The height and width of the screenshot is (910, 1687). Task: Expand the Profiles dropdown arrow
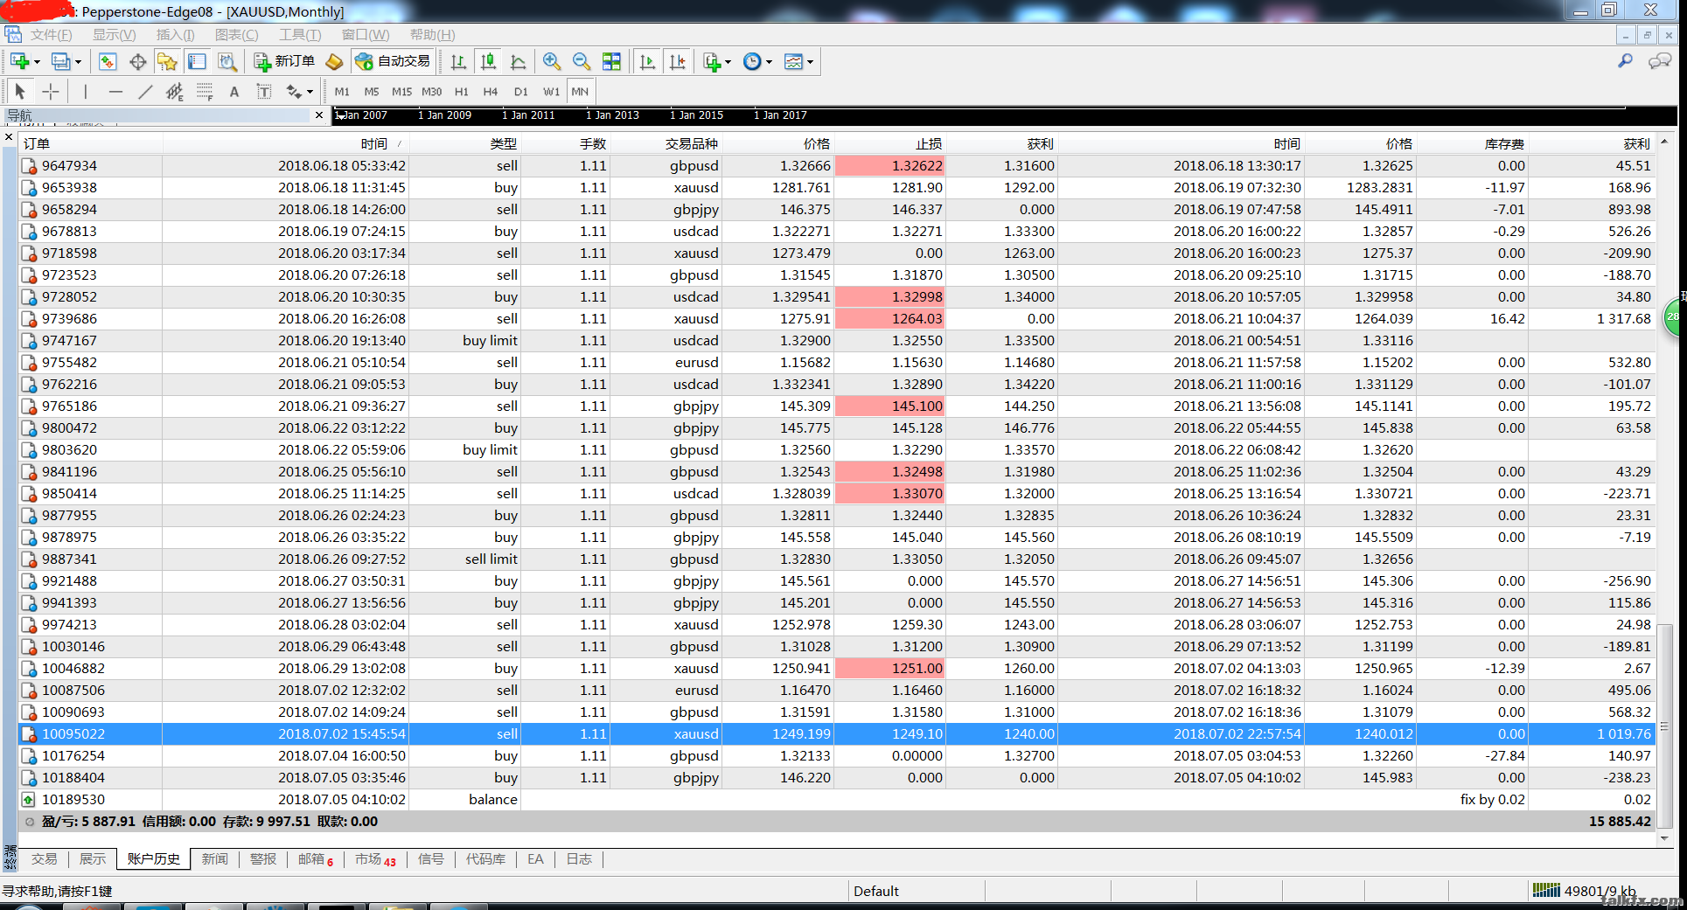click(78, 62)
